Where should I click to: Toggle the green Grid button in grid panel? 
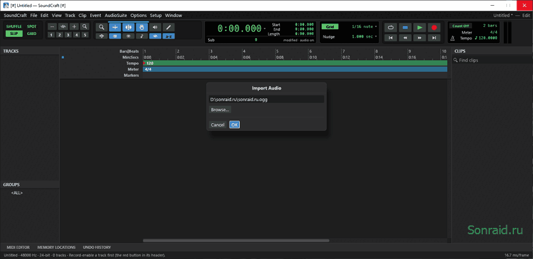click(x=330, y=27)
